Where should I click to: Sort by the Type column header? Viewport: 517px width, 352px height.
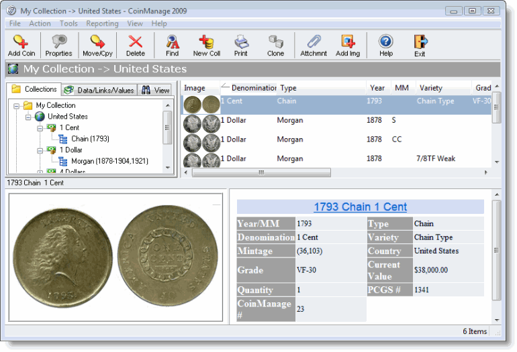point(322,88)
